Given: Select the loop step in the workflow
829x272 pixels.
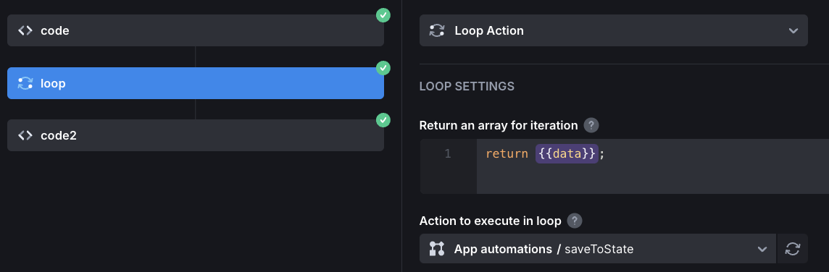Looking at the screenshot, I should click(195, 83).
